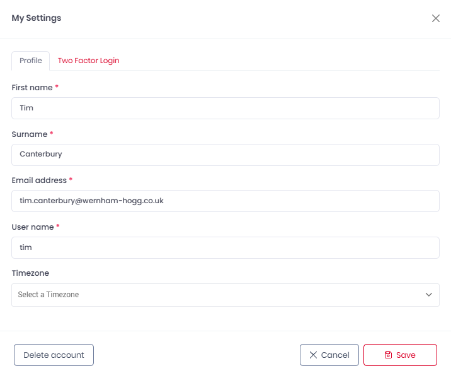Focus the First name field containing Tim
Screen dimensions: 451x378
pos(225,108)
